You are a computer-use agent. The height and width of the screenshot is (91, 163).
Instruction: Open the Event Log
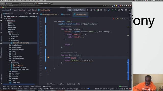(x=124, y=86)
